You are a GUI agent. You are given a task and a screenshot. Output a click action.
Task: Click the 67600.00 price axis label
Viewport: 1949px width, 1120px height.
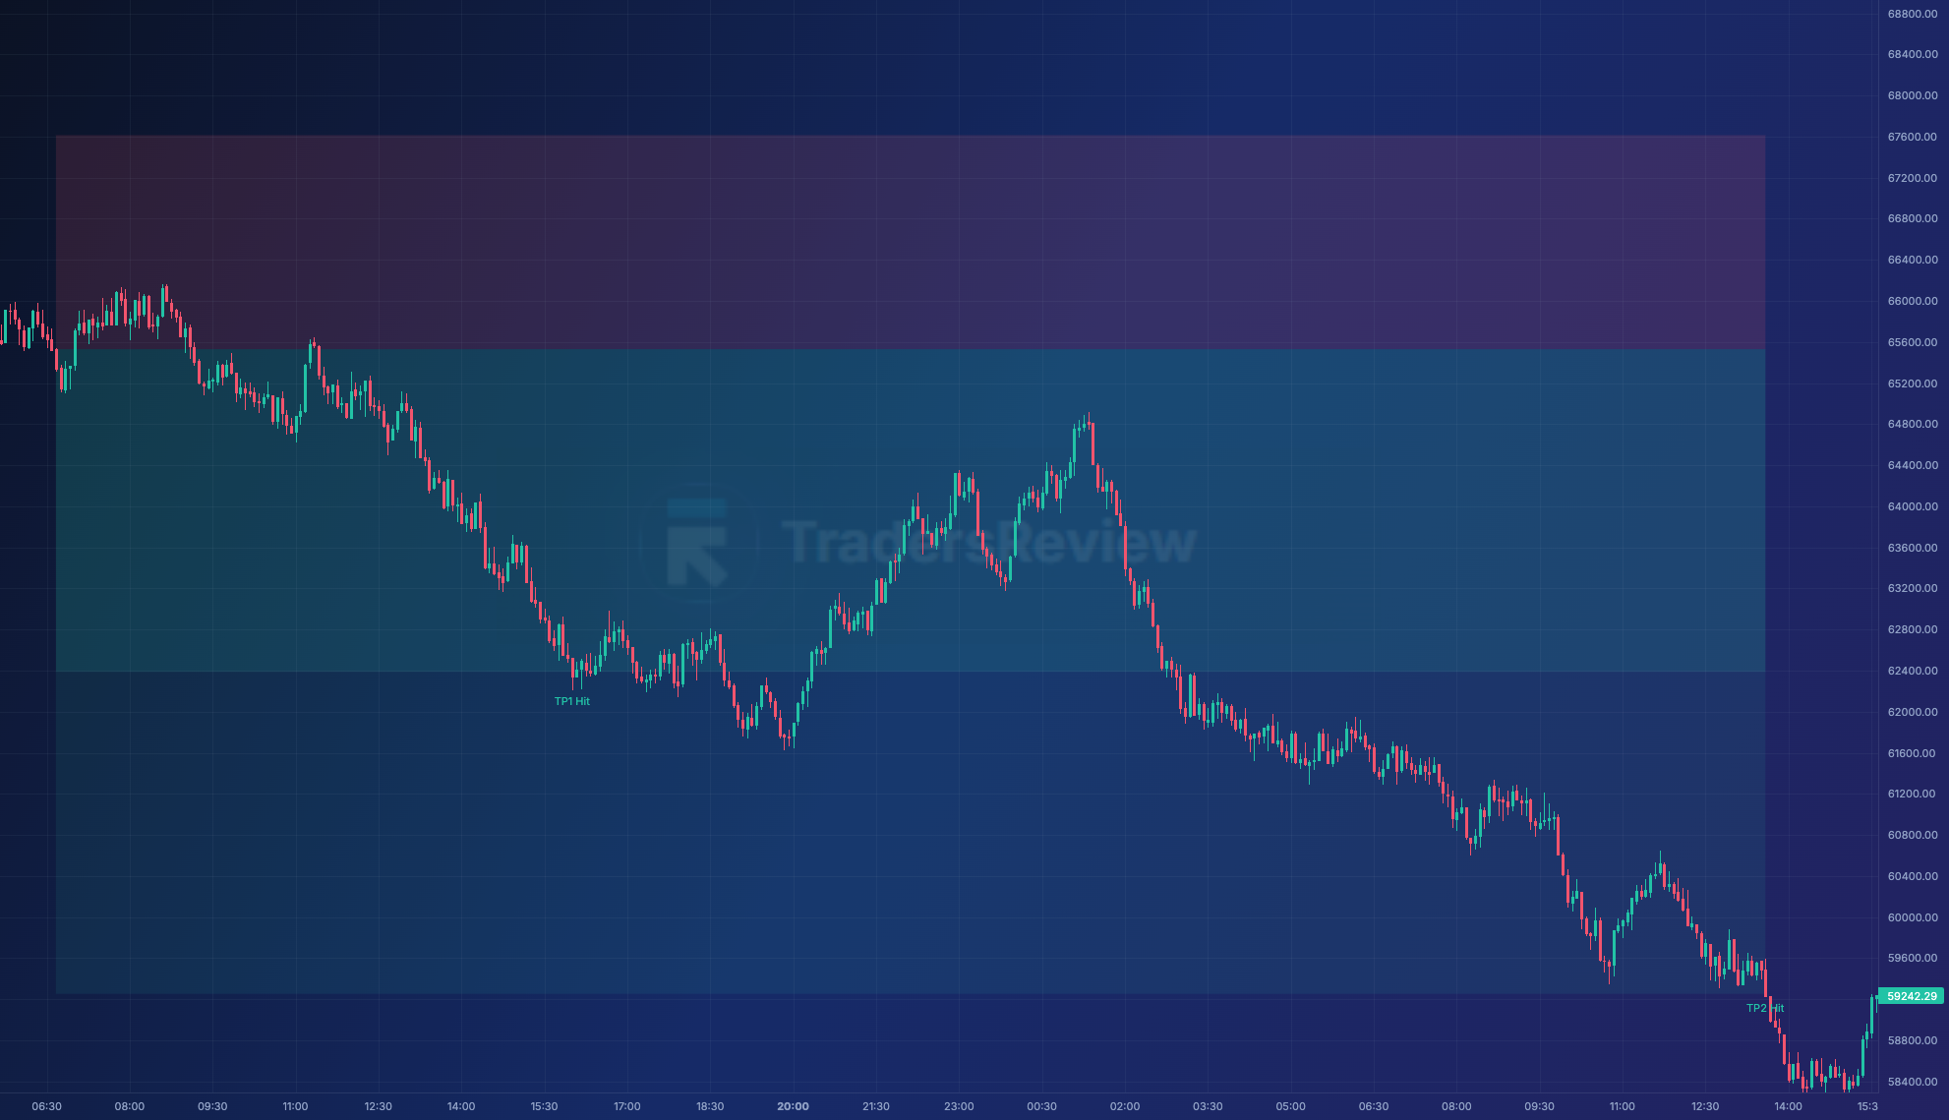[1913, 137]
